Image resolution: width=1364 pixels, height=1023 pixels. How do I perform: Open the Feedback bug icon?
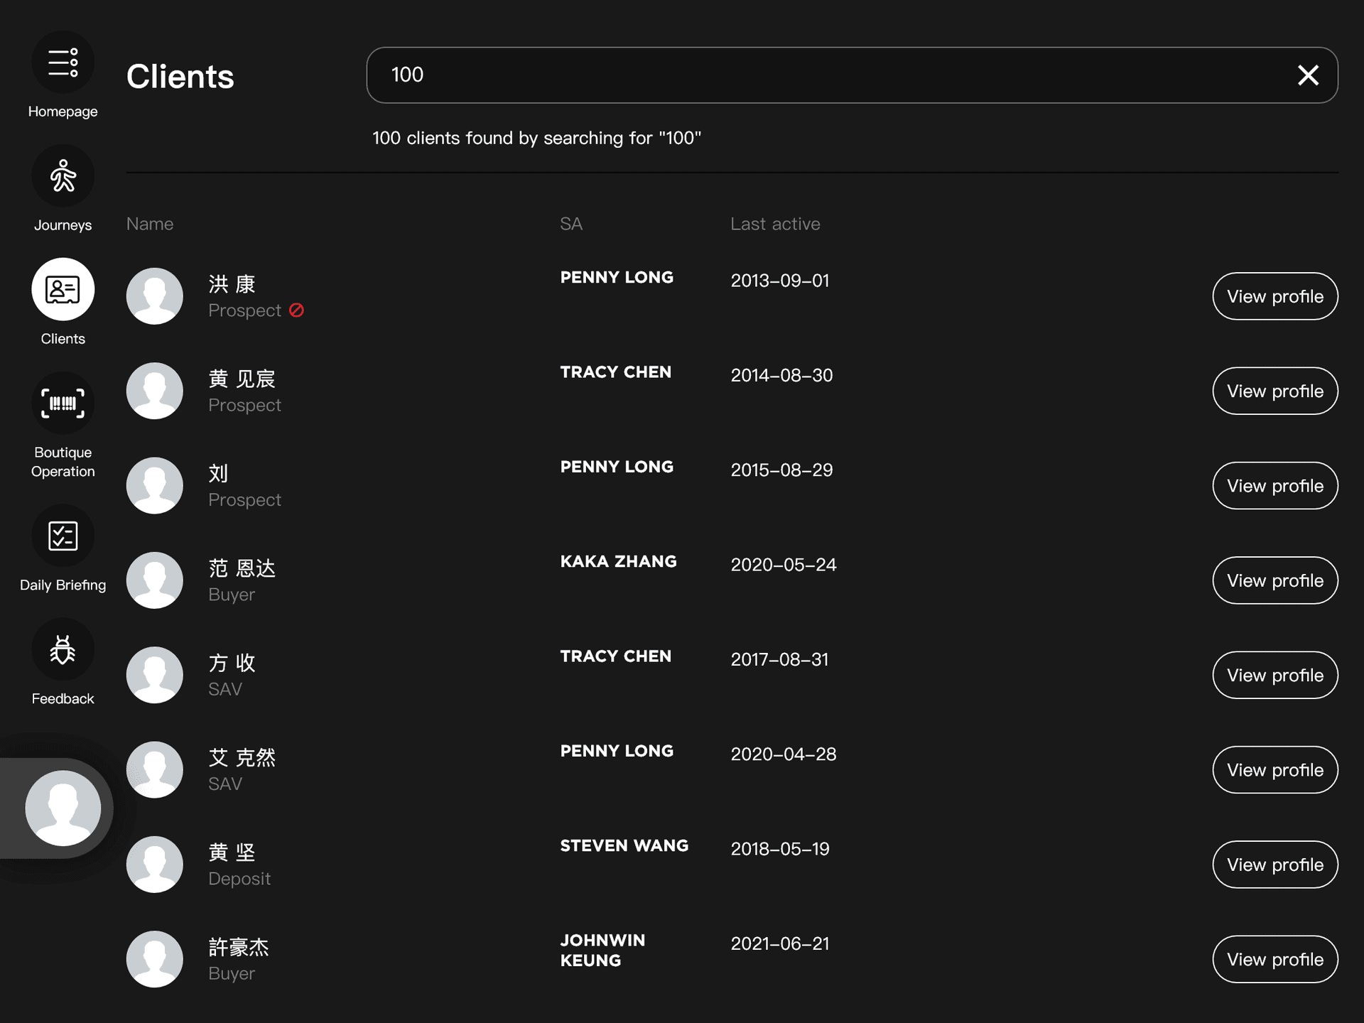[63, 649]
